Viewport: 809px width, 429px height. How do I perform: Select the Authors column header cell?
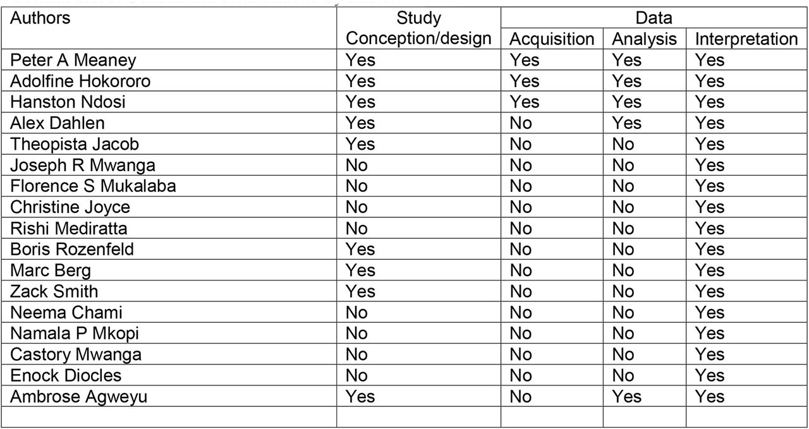[x=169, y=28]
